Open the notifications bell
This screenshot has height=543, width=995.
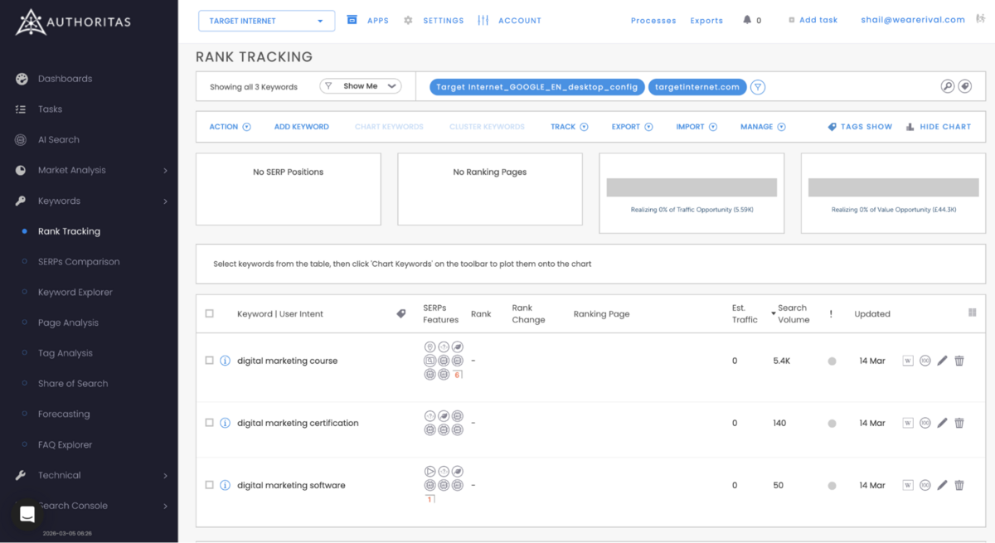747,20
